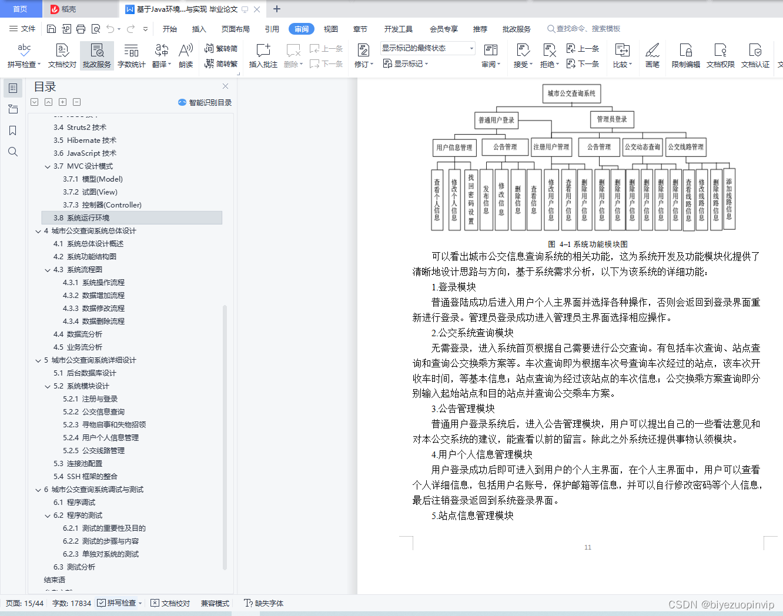This screenshot has height=616, width=783.
Task: Open the 拼写检查 spell check tool
Action: 24,56
